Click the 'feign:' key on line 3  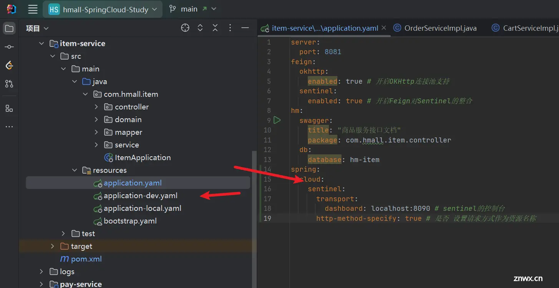(x=303, y=61)
